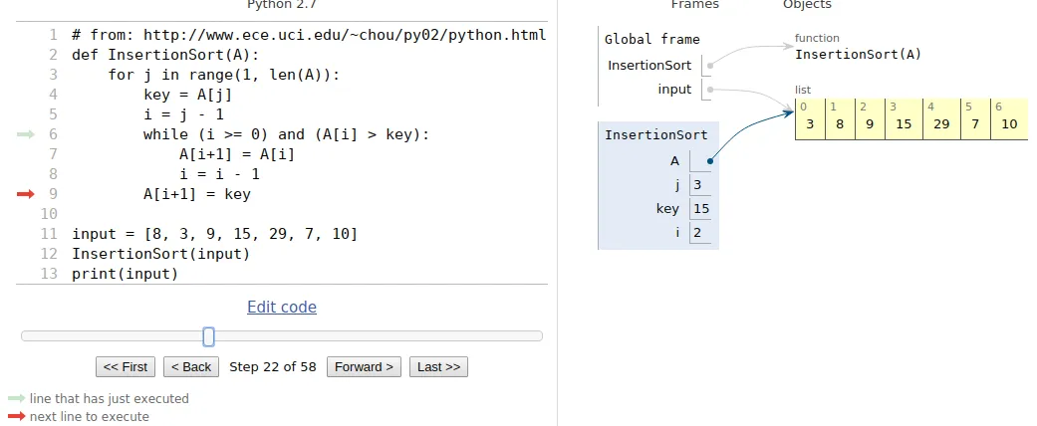Click the green arrow icon in the legend
The image size is (1037, 426).
coord(17,398)
